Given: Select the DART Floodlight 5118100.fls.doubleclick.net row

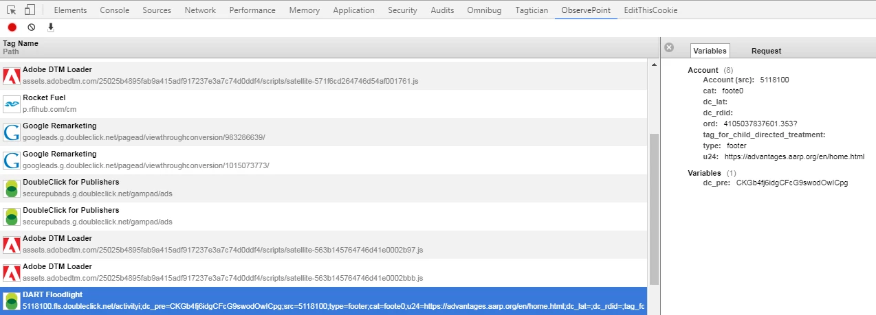Looking at the screenshot, I should (x=323, y=301).
